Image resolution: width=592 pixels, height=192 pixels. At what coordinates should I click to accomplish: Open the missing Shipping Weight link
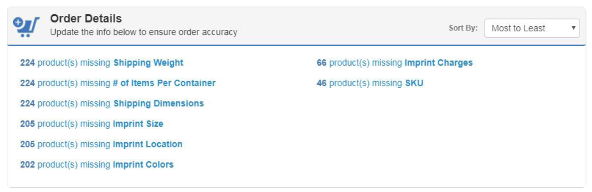tap(102, 63)
